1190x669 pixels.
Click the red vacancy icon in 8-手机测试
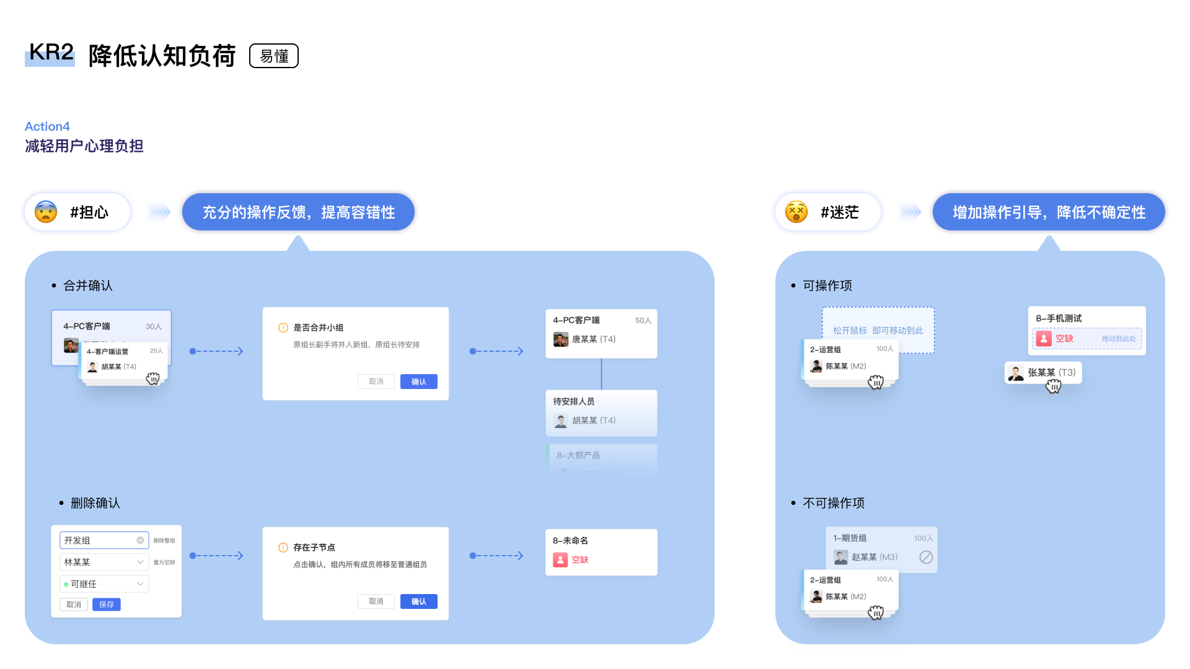click(1044, 339)
